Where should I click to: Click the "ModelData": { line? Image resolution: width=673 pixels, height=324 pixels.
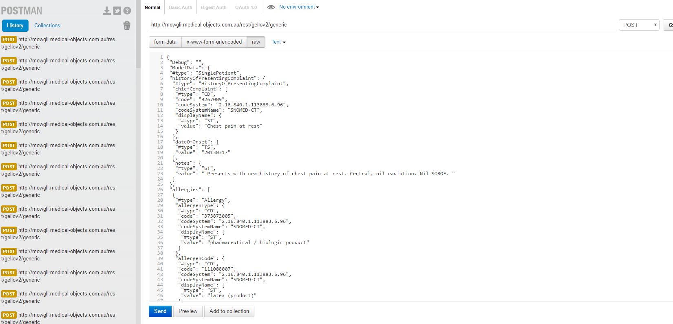tap(190, 68)
